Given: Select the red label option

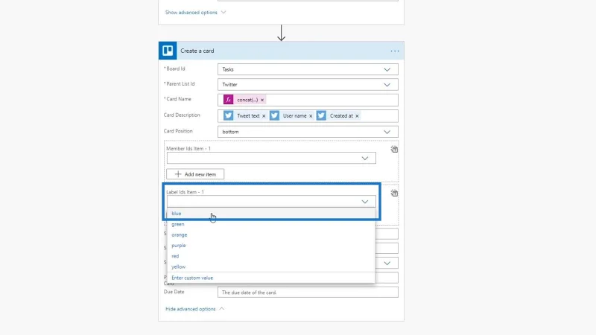Looking at the screenshot, I should point(271,256).
